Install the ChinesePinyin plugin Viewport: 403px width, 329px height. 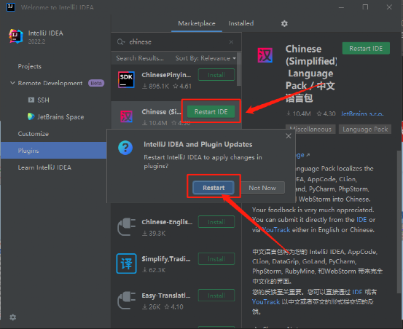[216, 75]
